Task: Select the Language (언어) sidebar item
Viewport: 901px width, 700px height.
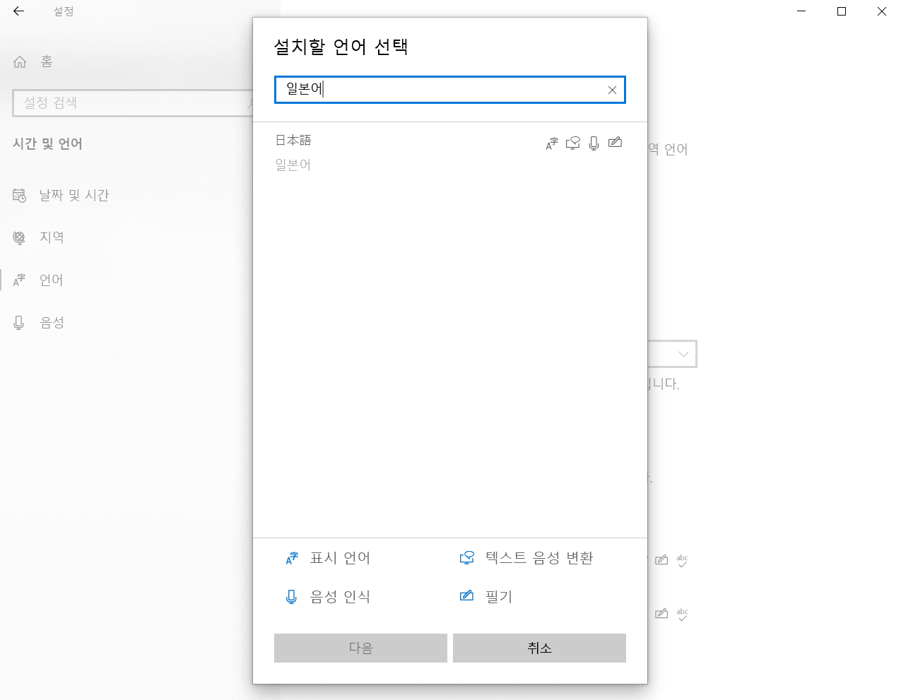Action: click(51, 280)
